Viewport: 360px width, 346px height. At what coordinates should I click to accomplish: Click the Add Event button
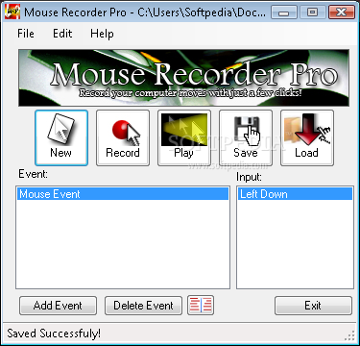(58, 306)
